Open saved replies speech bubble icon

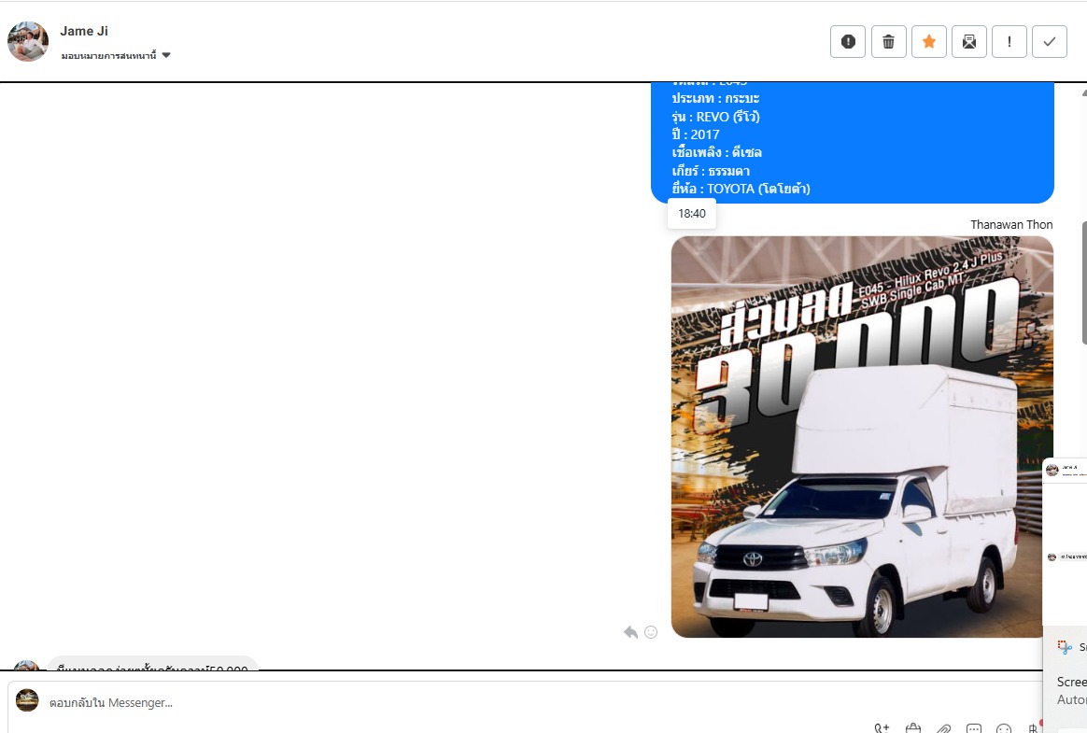tap(974, 728)
